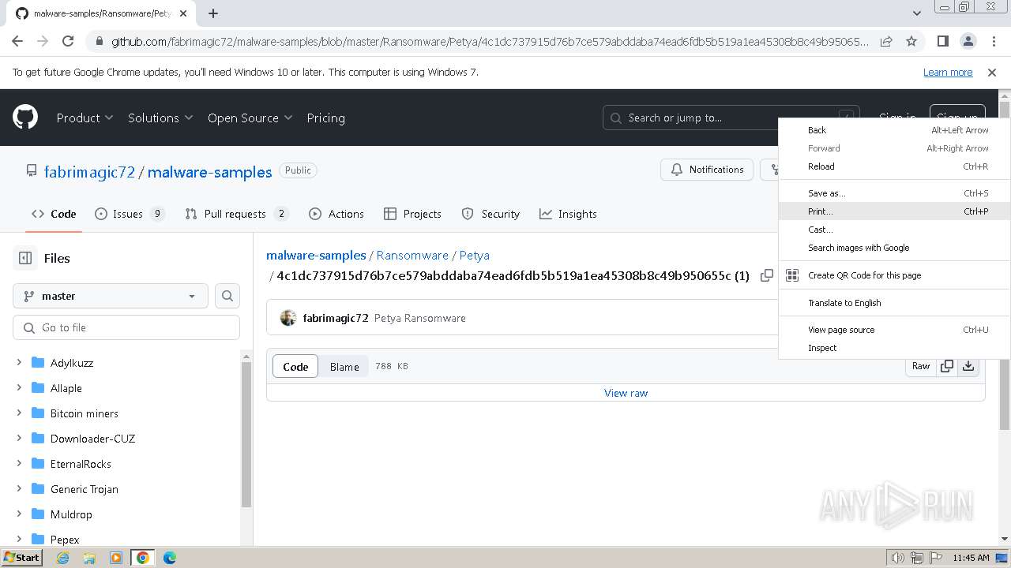Expand the Open Source menu

[250, 118]
